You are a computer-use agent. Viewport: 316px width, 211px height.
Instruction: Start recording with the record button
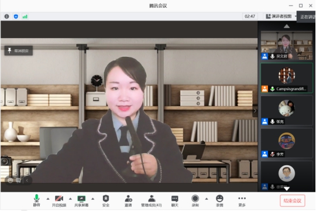pos(195,200)
